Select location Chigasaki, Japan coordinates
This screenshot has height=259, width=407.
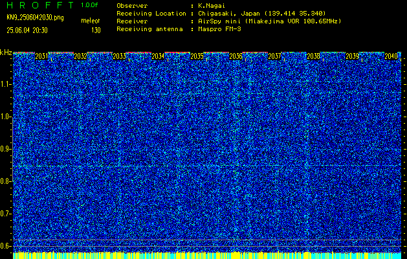pyautogui.click(x=262, y=14)
